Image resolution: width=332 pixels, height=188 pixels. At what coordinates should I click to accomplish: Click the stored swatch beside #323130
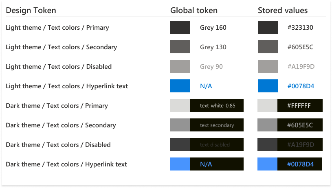coord(268,27)
